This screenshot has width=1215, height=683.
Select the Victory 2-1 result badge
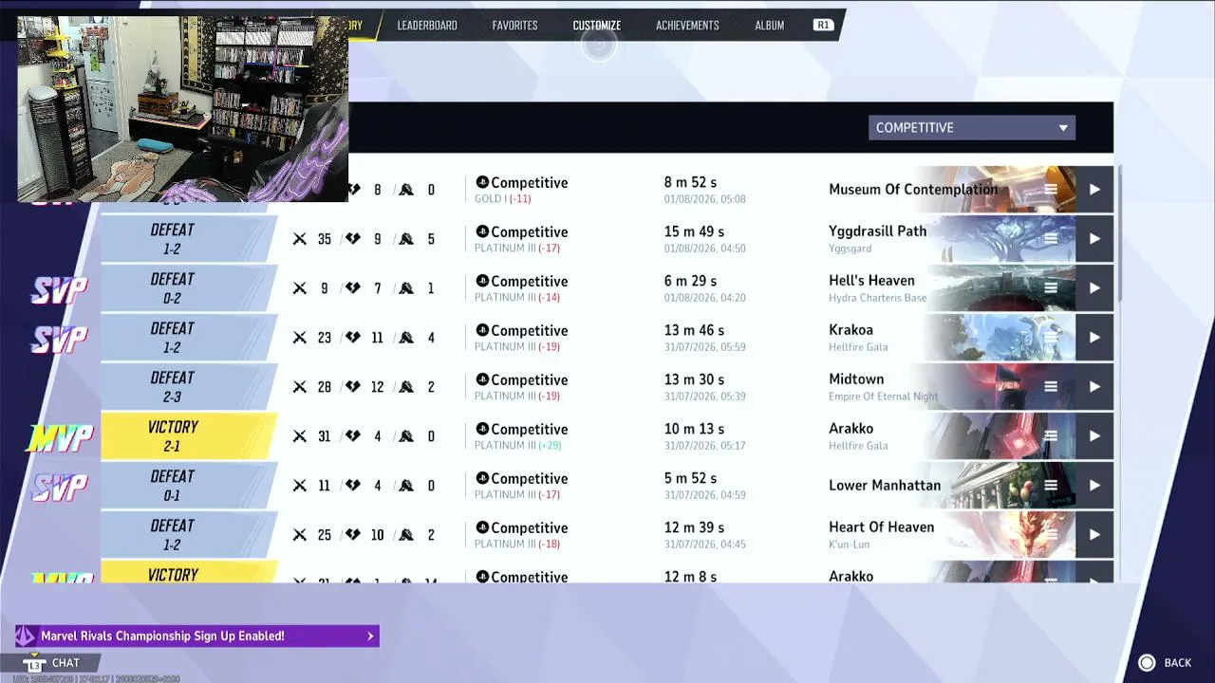[x=188, y=436]
